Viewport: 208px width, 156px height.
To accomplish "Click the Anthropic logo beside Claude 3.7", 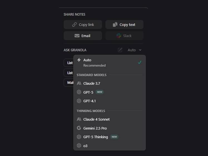I will coord(79,83).
